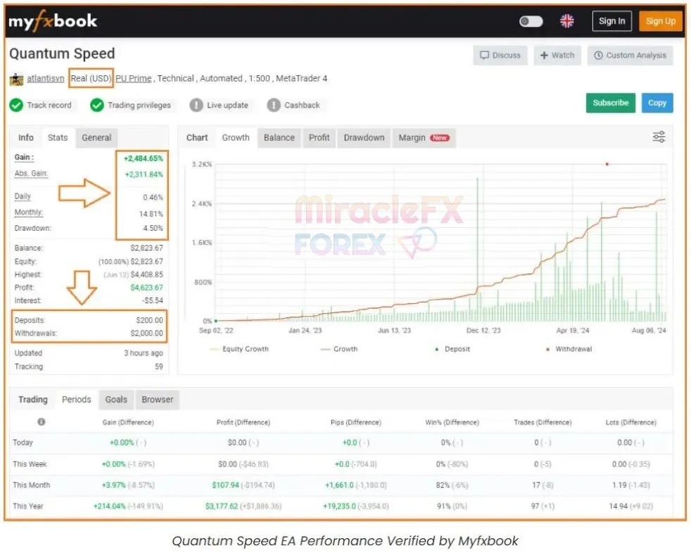Viewport: 691px width, 553px height.
Task: Click the Cashback warning icon
Action: pyautogui.click(x=274, y=106)
